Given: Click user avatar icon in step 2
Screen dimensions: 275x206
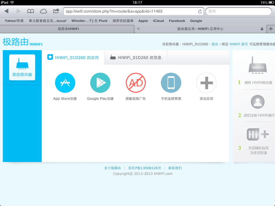Looking at the screenshot, I should 258,102.
